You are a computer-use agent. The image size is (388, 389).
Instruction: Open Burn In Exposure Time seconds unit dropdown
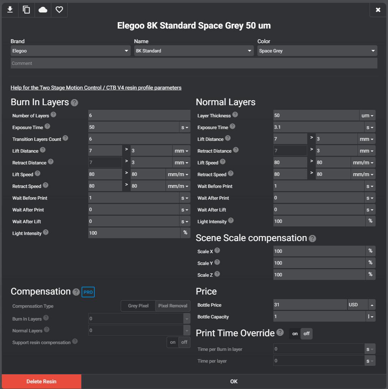click(185, 127)
